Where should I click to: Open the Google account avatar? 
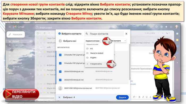176,27
